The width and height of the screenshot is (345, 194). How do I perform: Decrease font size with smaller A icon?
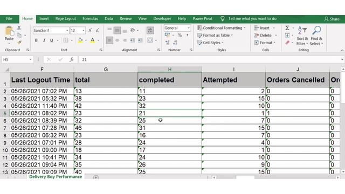97,30
